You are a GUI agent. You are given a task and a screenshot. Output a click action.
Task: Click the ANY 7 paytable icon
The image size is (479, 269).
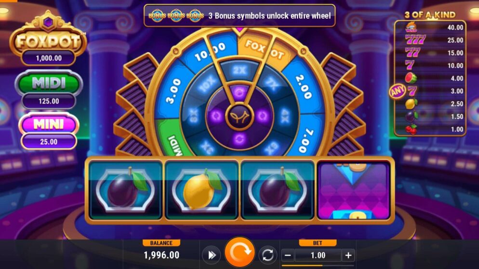click(403, 91)
